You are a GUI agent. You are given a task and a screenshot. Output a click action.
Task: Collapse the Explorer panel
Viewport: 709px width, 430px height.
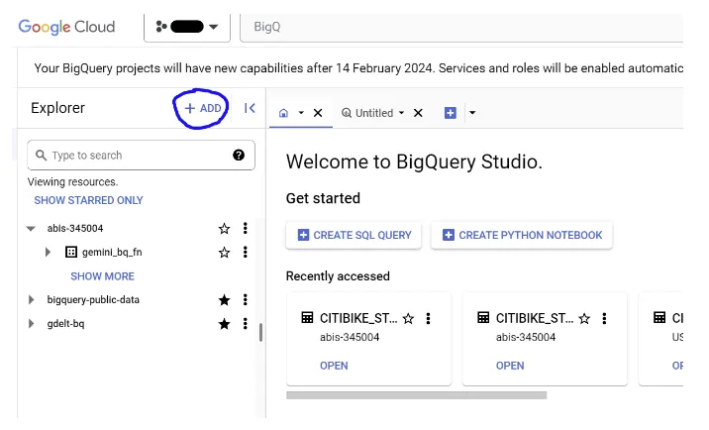click(250, 108)
